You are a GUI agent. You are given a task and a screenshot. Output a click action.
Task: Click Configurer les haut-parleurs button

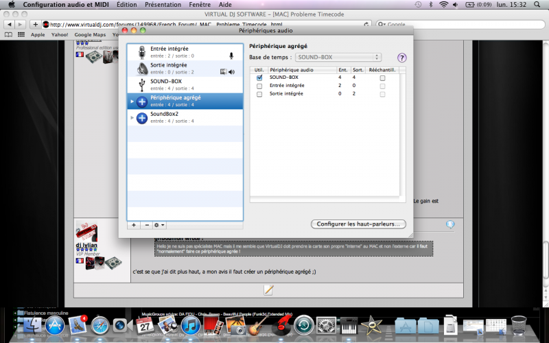click(358, 224)
